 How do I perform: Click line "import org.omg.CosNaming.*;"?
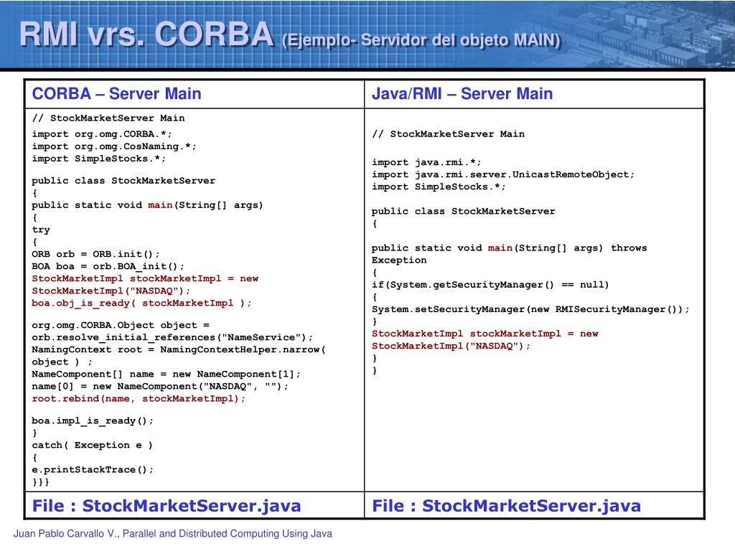[114, 146]
